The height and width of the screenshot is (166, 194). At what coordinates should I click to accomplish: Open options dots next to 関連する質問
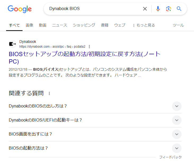point(49,93)
